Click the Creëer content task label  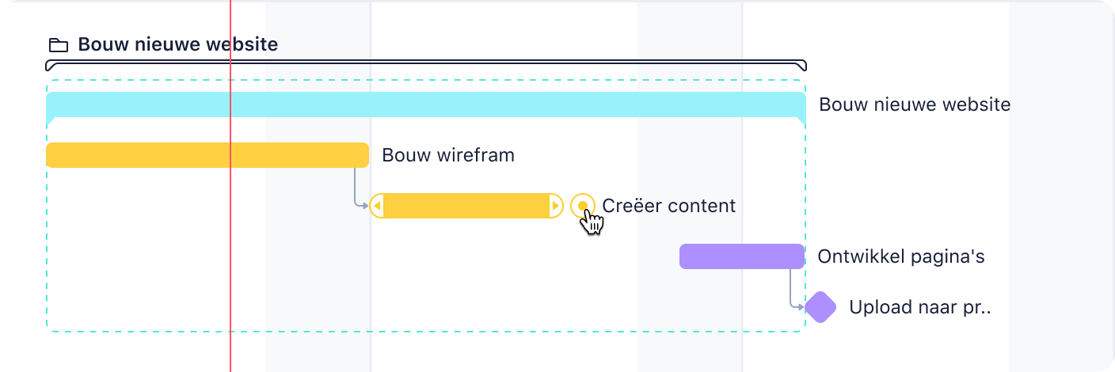coord(669,206)
